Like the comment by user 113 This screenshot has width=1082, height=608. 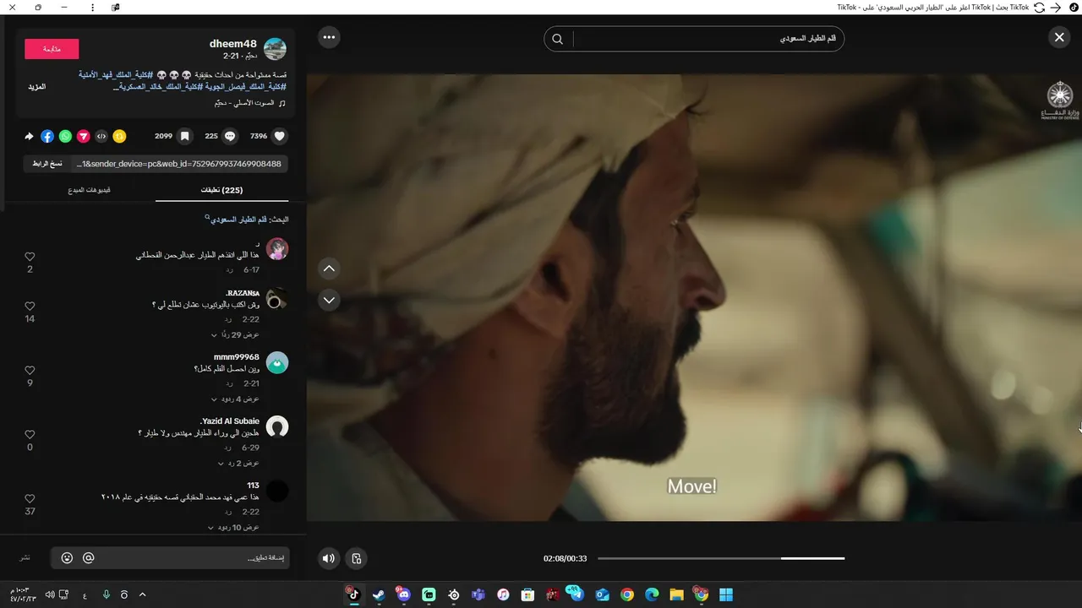[x=30, y=499]
